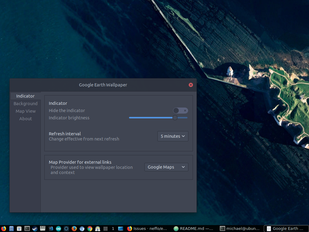Switch to the README.md editor window
The width and height of the screenshot is (309, 232).
[194, 229]
